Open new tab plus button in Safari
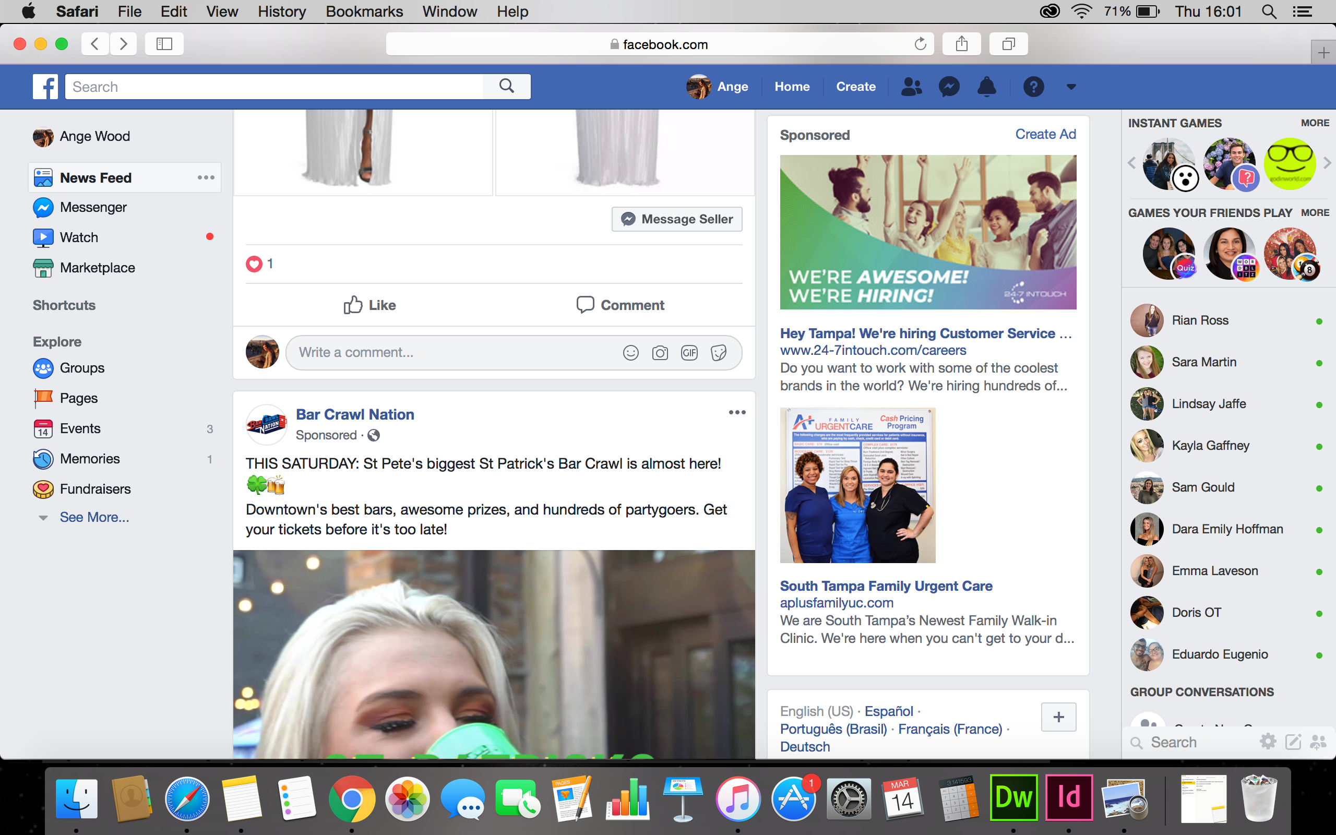This screenshot has height=835, width=1336. tap(1323, 53)
